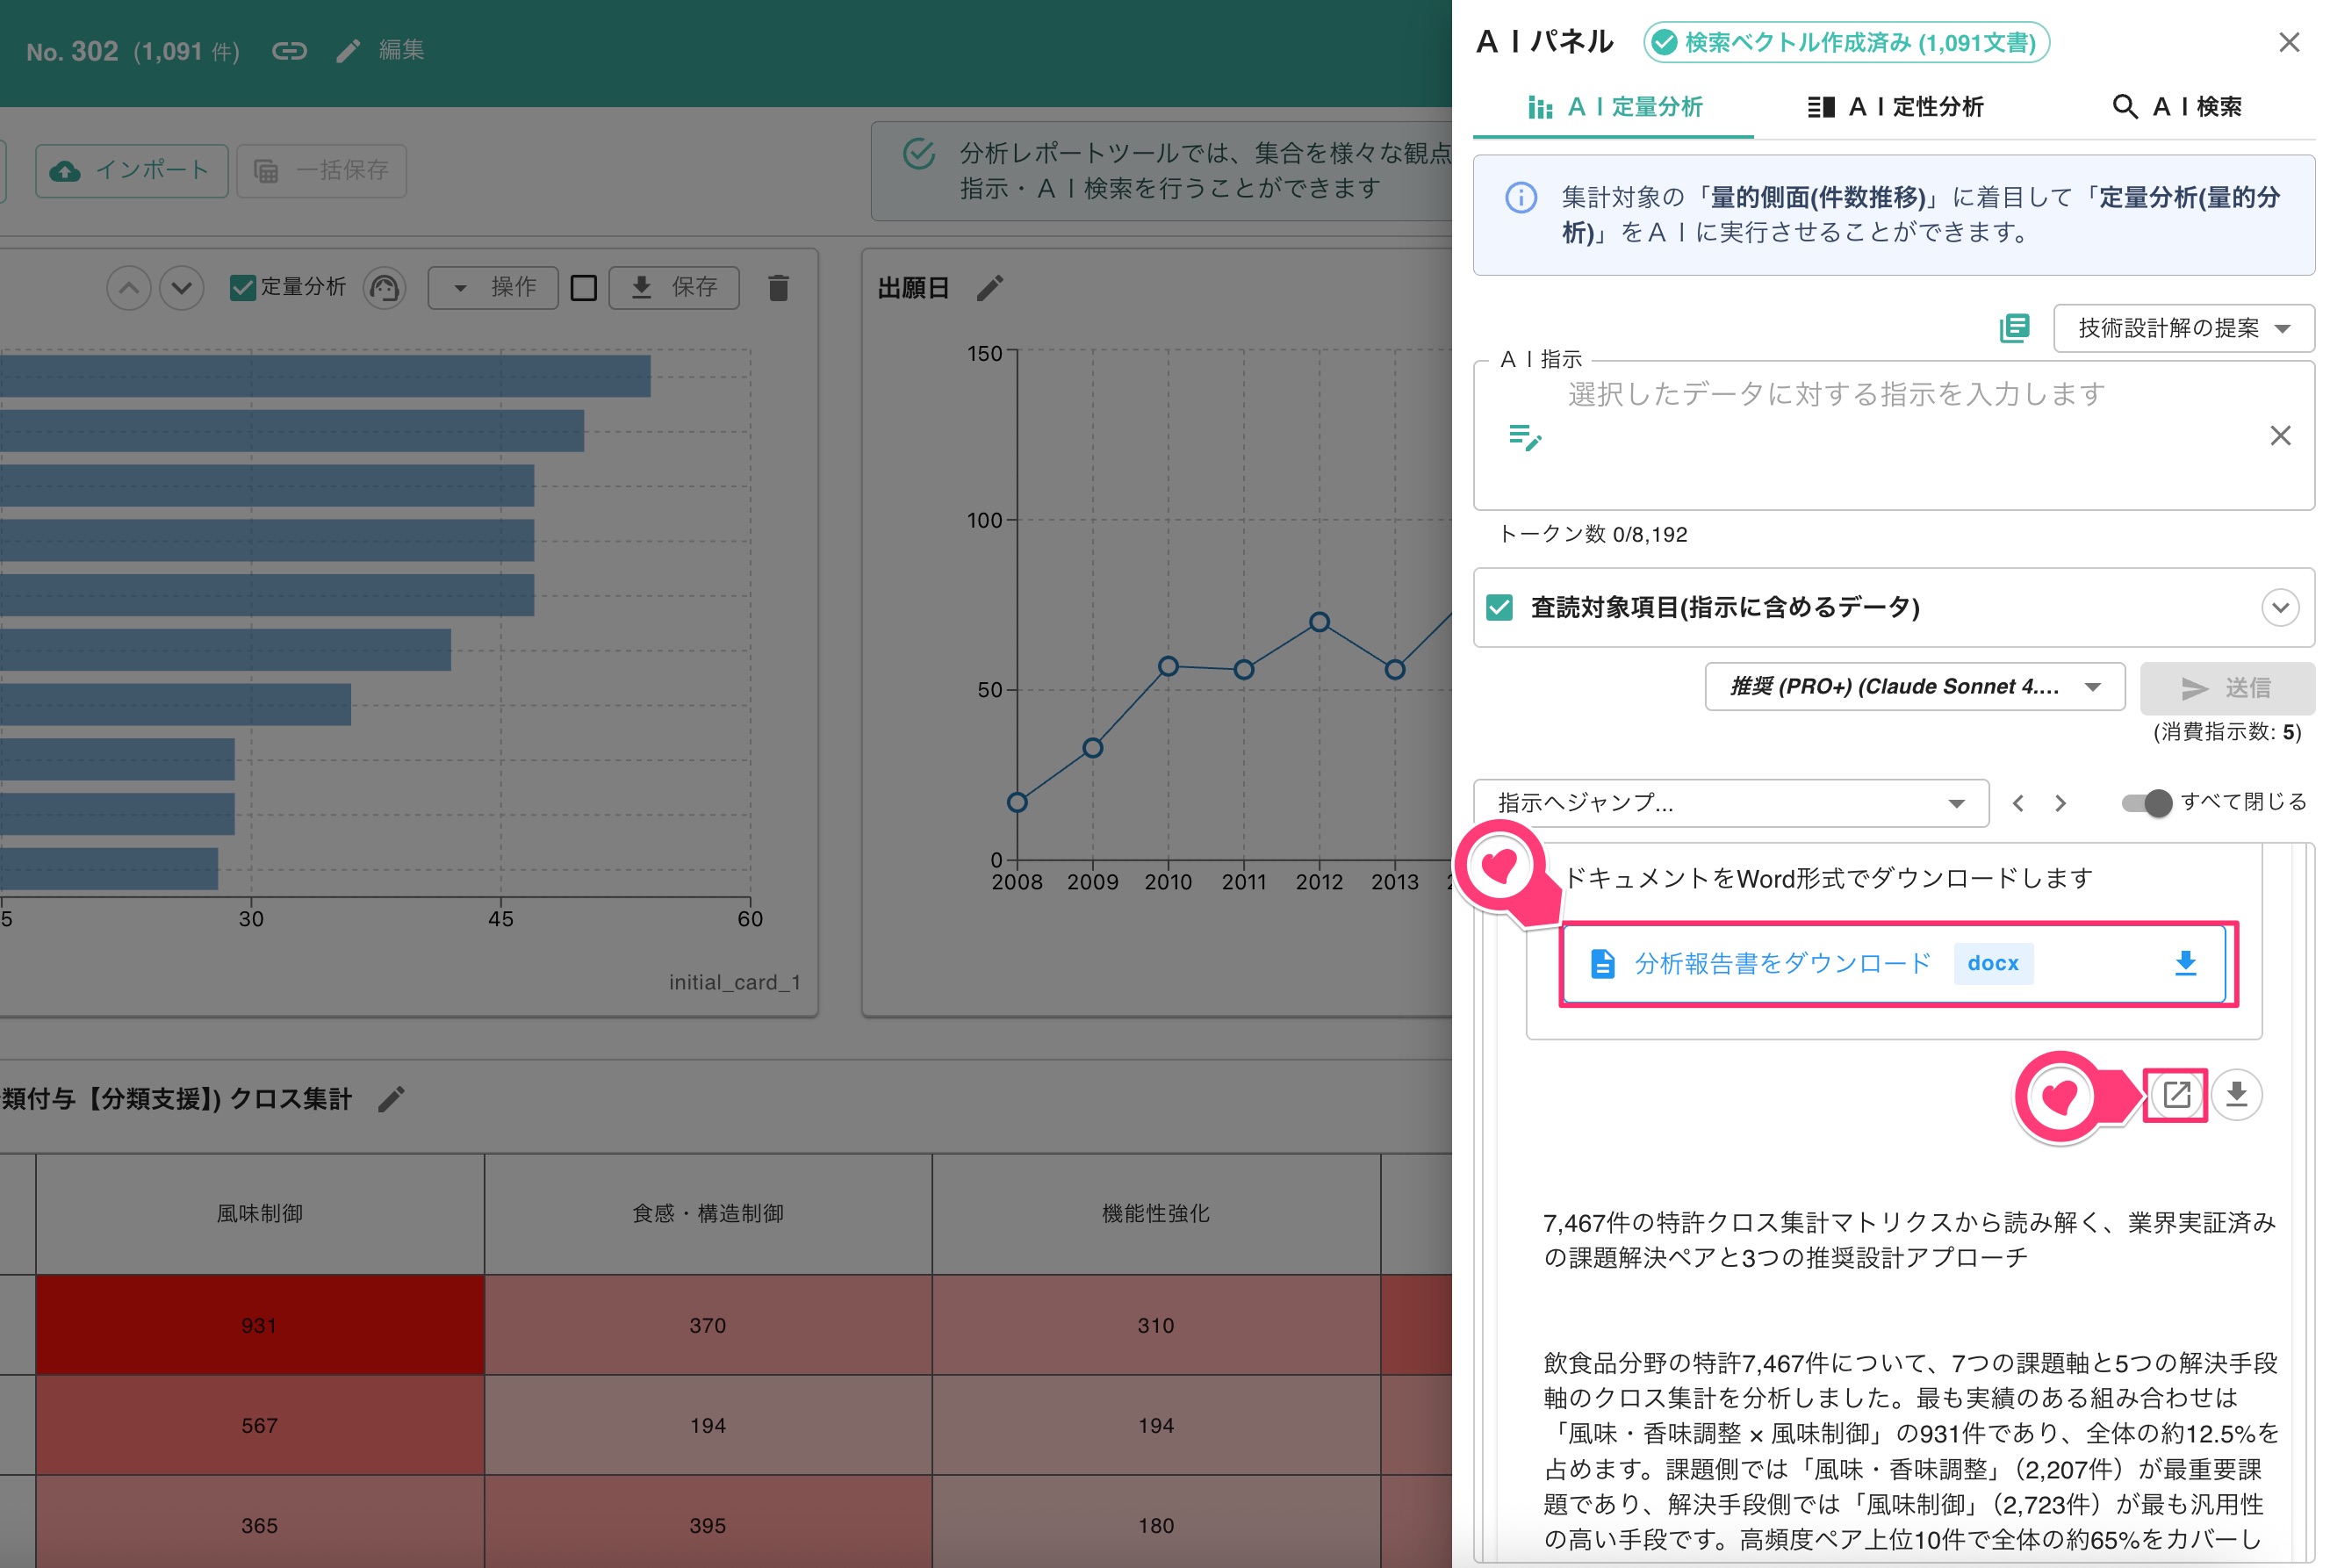Image resolution: width=2330 pixels, height=1568 pixels.
Task: Click the 風味制御 column header
Action: click(260, 1213)
